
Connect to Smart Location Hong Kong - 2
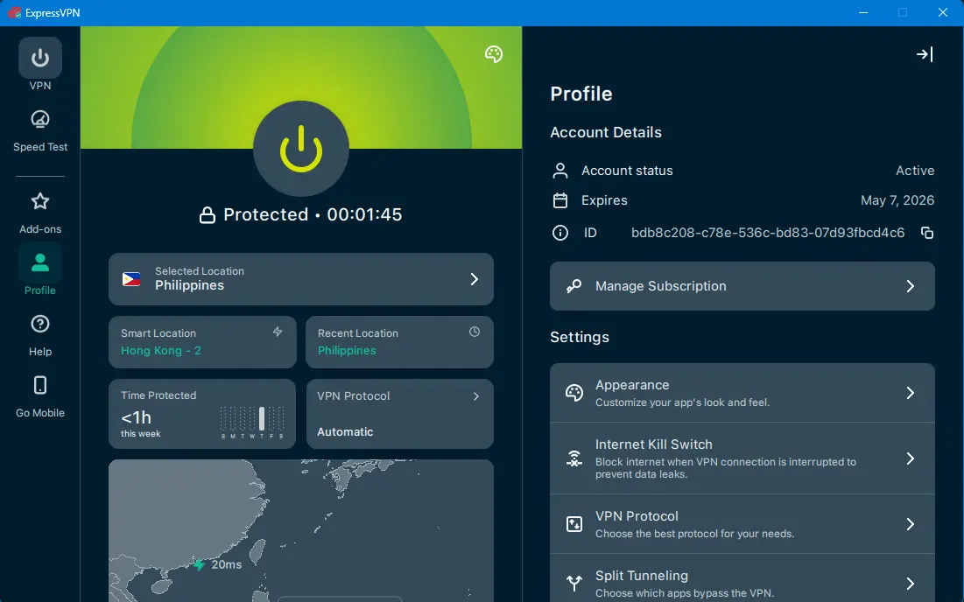(x=202, y=342)
